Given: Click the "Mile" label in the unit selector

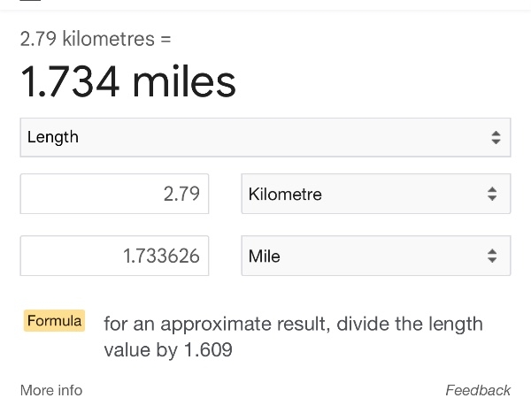Looking at the screenshot, I should [265, 256].
